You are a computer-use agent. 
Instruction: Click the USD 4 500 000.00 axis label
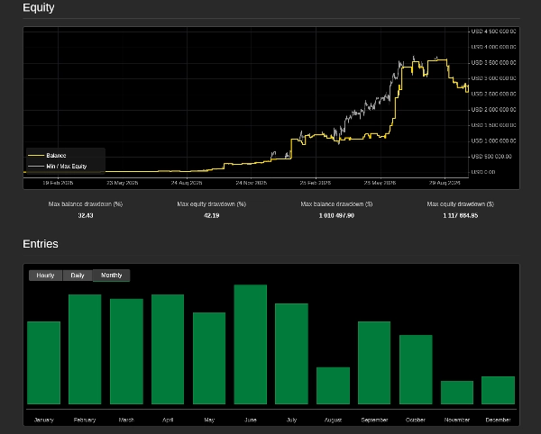pyautogui.click(x=493, y=32)
